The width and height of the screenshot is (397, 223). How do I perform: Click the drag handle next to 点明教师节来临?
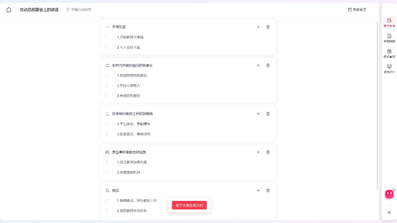(x=106, y=37)
